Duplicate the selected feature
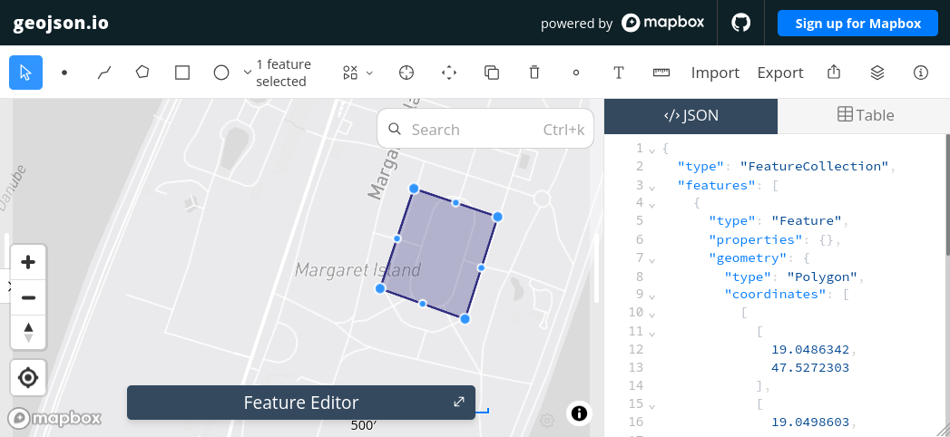This screenshot has width=950, height=437. [492, 73]
